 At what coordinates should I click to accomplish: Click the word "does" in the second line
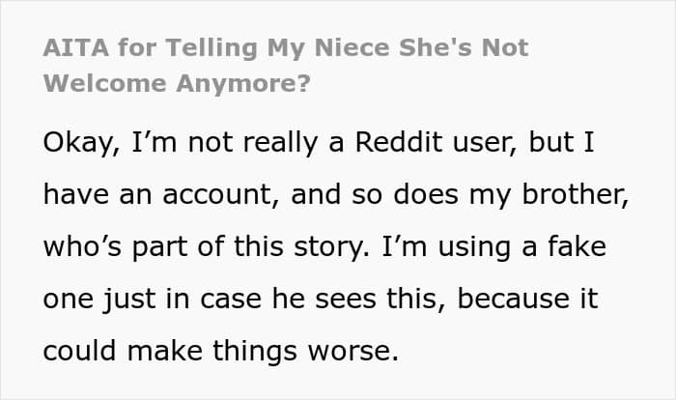[426, 194]
